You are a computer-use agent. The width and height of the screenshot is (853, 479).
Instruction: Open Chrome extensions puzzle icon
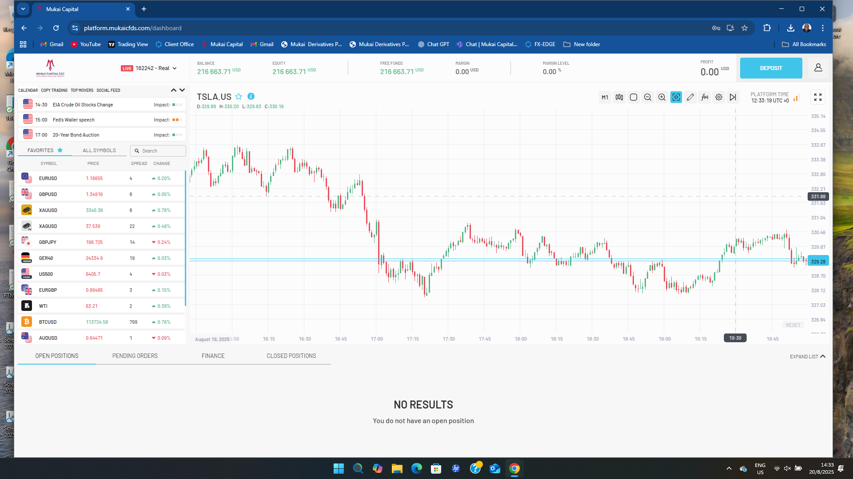coord(767,28)
